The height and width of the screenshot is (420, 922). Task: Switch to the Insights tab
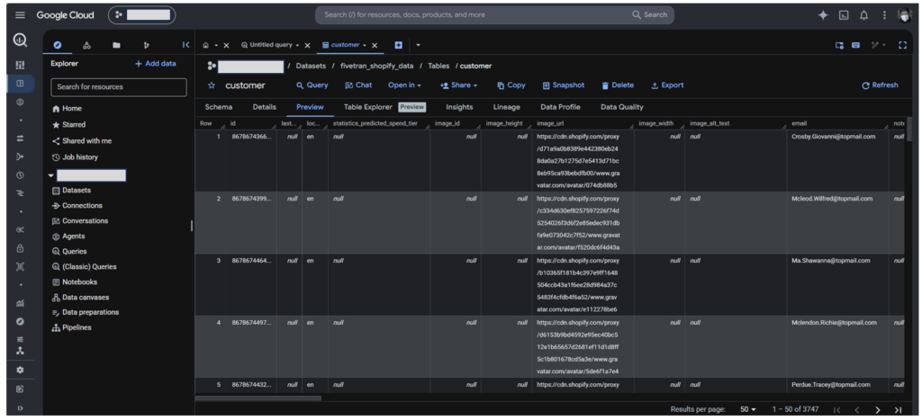coord(459,107)
